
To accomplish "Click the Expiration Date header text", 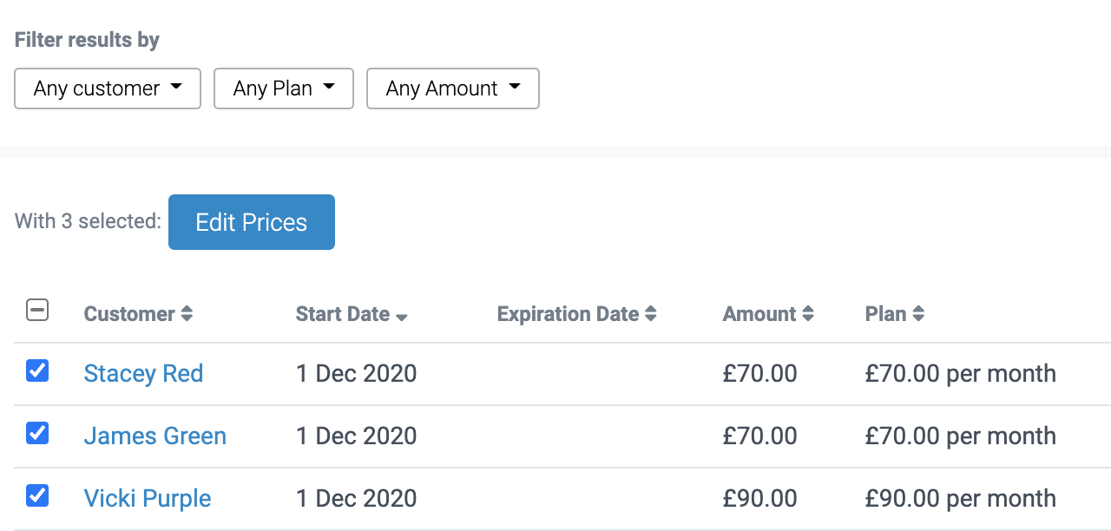I will [568, 314].
